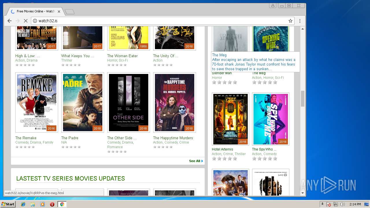Open High & Low Final Mission poster
Screen dimensions: 370x208
pyautogui.click(x=36, y=38)
